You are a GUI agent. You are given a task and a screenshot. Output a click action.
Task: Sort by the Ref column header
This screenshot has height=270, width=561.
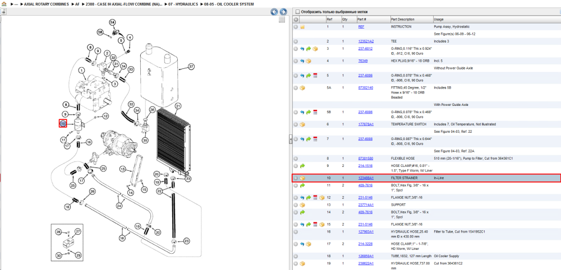tap(333, 19)
